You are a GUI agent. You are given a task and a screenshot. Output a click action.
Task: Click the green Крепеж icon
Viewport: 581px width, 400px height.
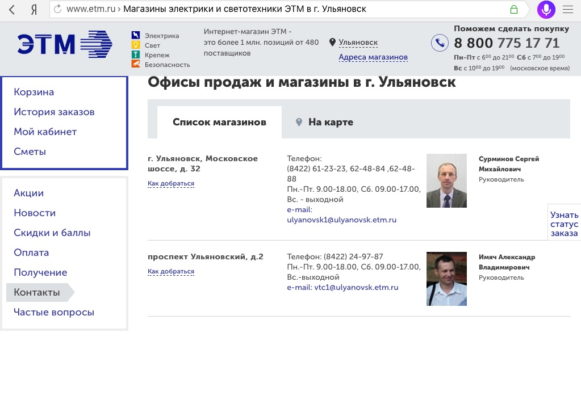click(x=136, y=54)
